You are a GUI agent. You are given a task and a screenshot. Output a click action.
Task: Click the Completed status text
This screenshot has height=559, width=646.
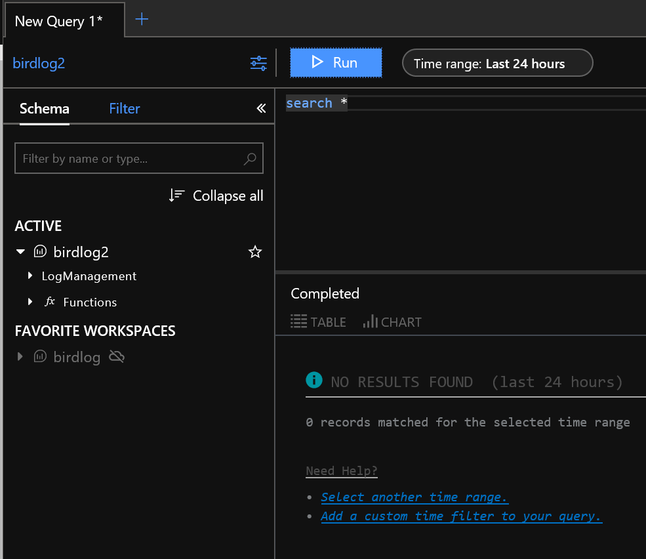(325, 293)
